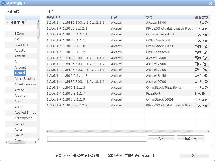Select the OmniStack 6024 row

[x=128, y=99]
